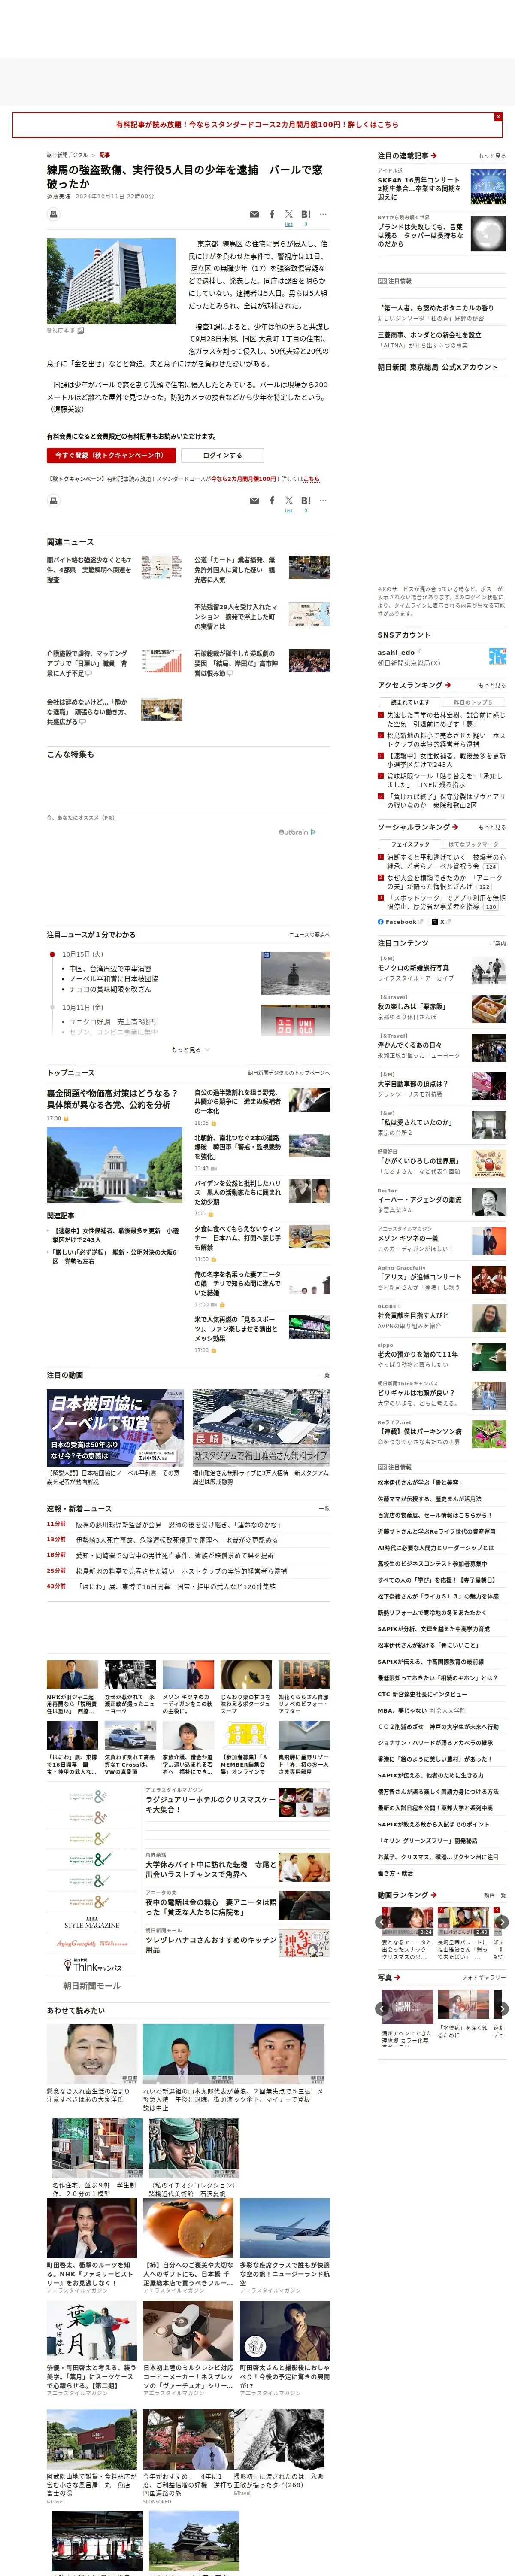Screen dimensions: 515x2576
Task: Click the envelope icon below the article
Action: click(254, 501)
